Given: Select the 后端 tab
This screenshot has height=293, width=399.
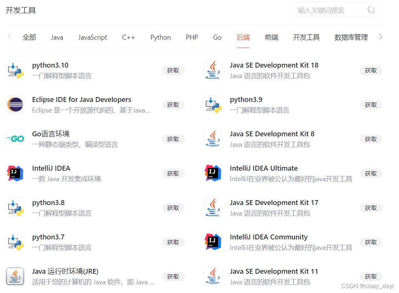Looking at the screenshot, I should tap(243, 37).
